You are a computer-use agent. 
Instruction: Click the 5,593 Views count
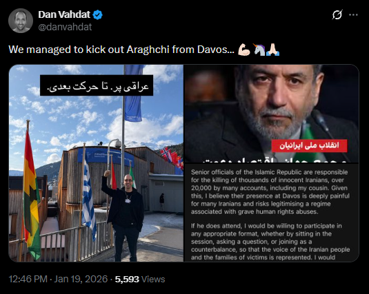coord(140,279)
